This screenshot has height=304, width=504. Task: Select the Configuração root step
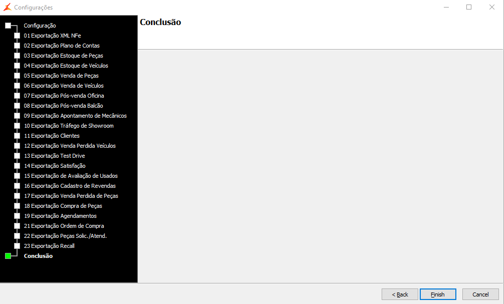point(40,26)
